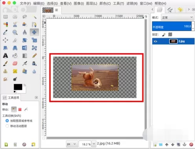Set move target to selection (red square)
This screenshot has width=195, height=149.
[20, 110]
